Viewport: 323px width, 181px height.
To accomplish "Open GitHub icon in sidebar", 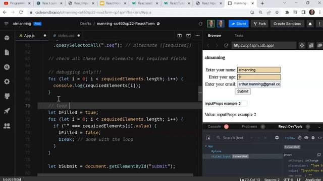I will [x=7, y=96].
